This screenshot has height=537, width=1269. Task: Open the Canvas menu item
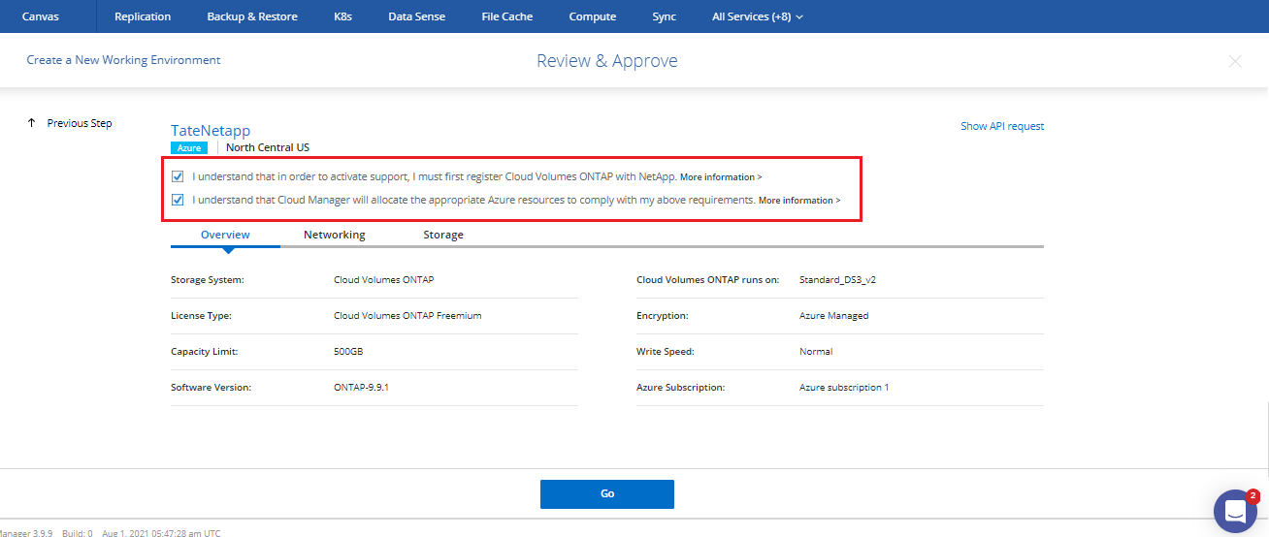point(40,16)
